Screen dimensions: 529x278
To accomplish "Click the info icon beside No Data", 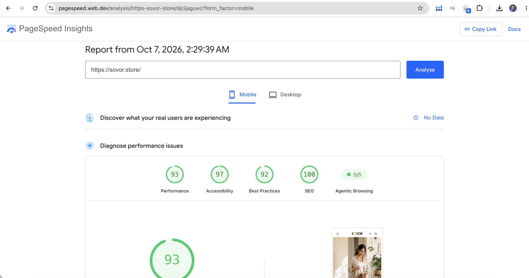I will 416,118.
